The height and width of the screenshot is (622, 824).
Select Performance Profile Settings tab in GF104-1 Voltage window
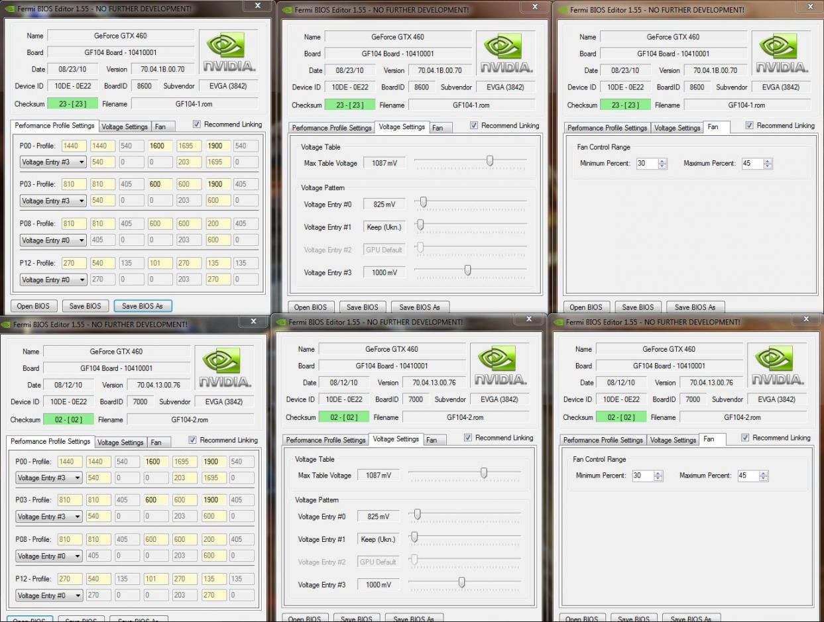[x=332, y=128]
